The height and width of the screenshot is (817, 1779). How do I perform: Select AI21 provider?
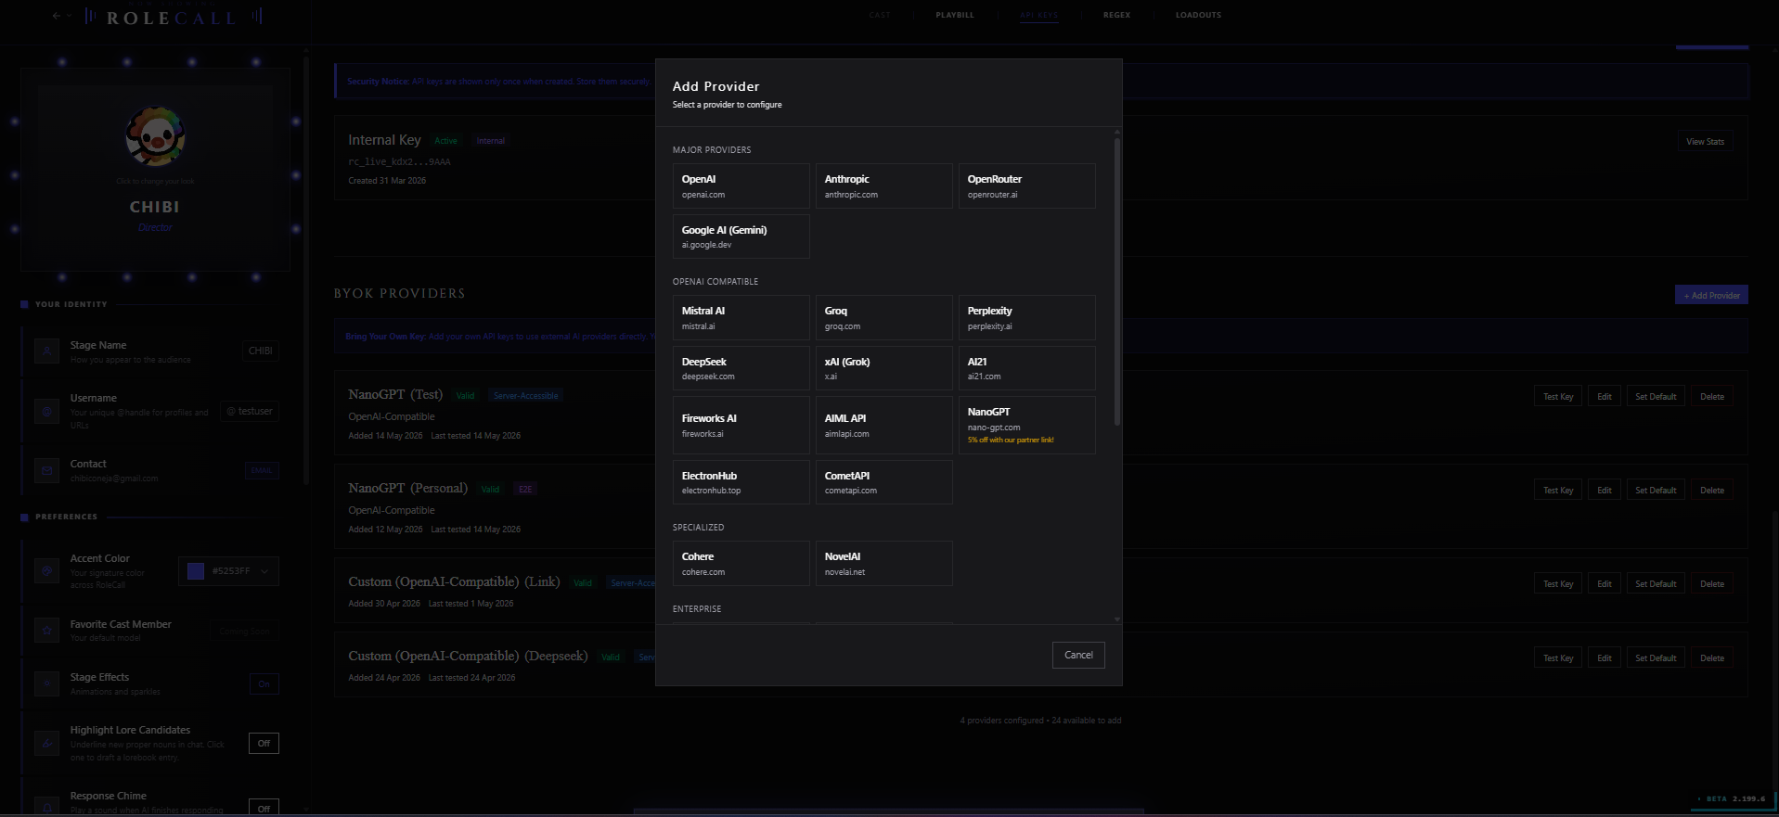[1027, 368]
